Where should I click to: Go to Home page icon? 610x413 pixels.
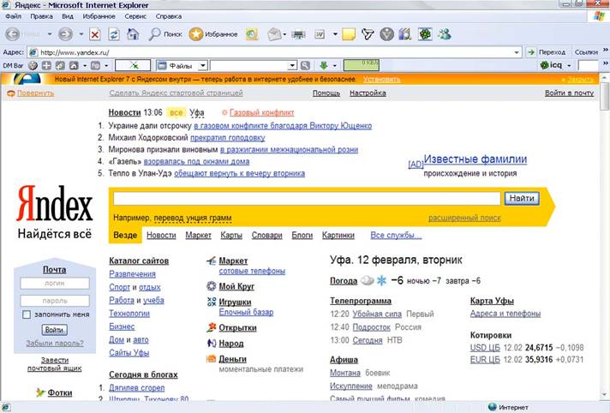(133, 34)
